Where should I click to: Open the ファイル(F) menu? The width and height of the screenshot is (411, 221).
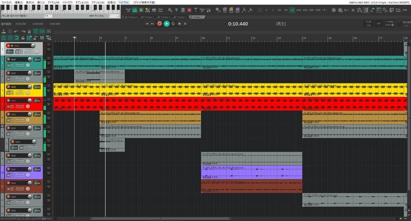tap(6, 2)
